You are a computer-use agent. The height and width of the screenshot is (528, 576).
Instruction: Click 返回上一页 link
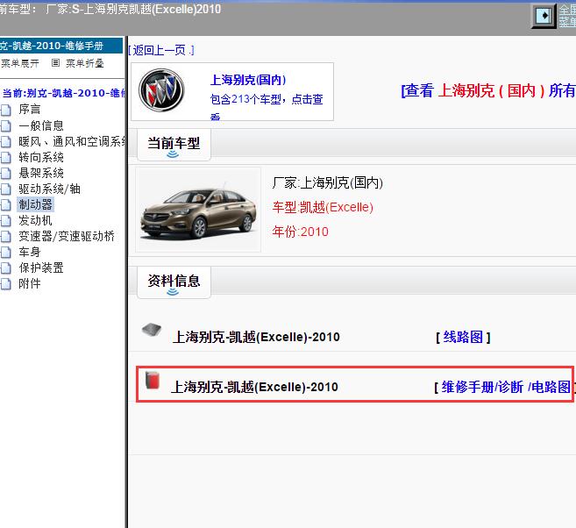coord(161,50)
